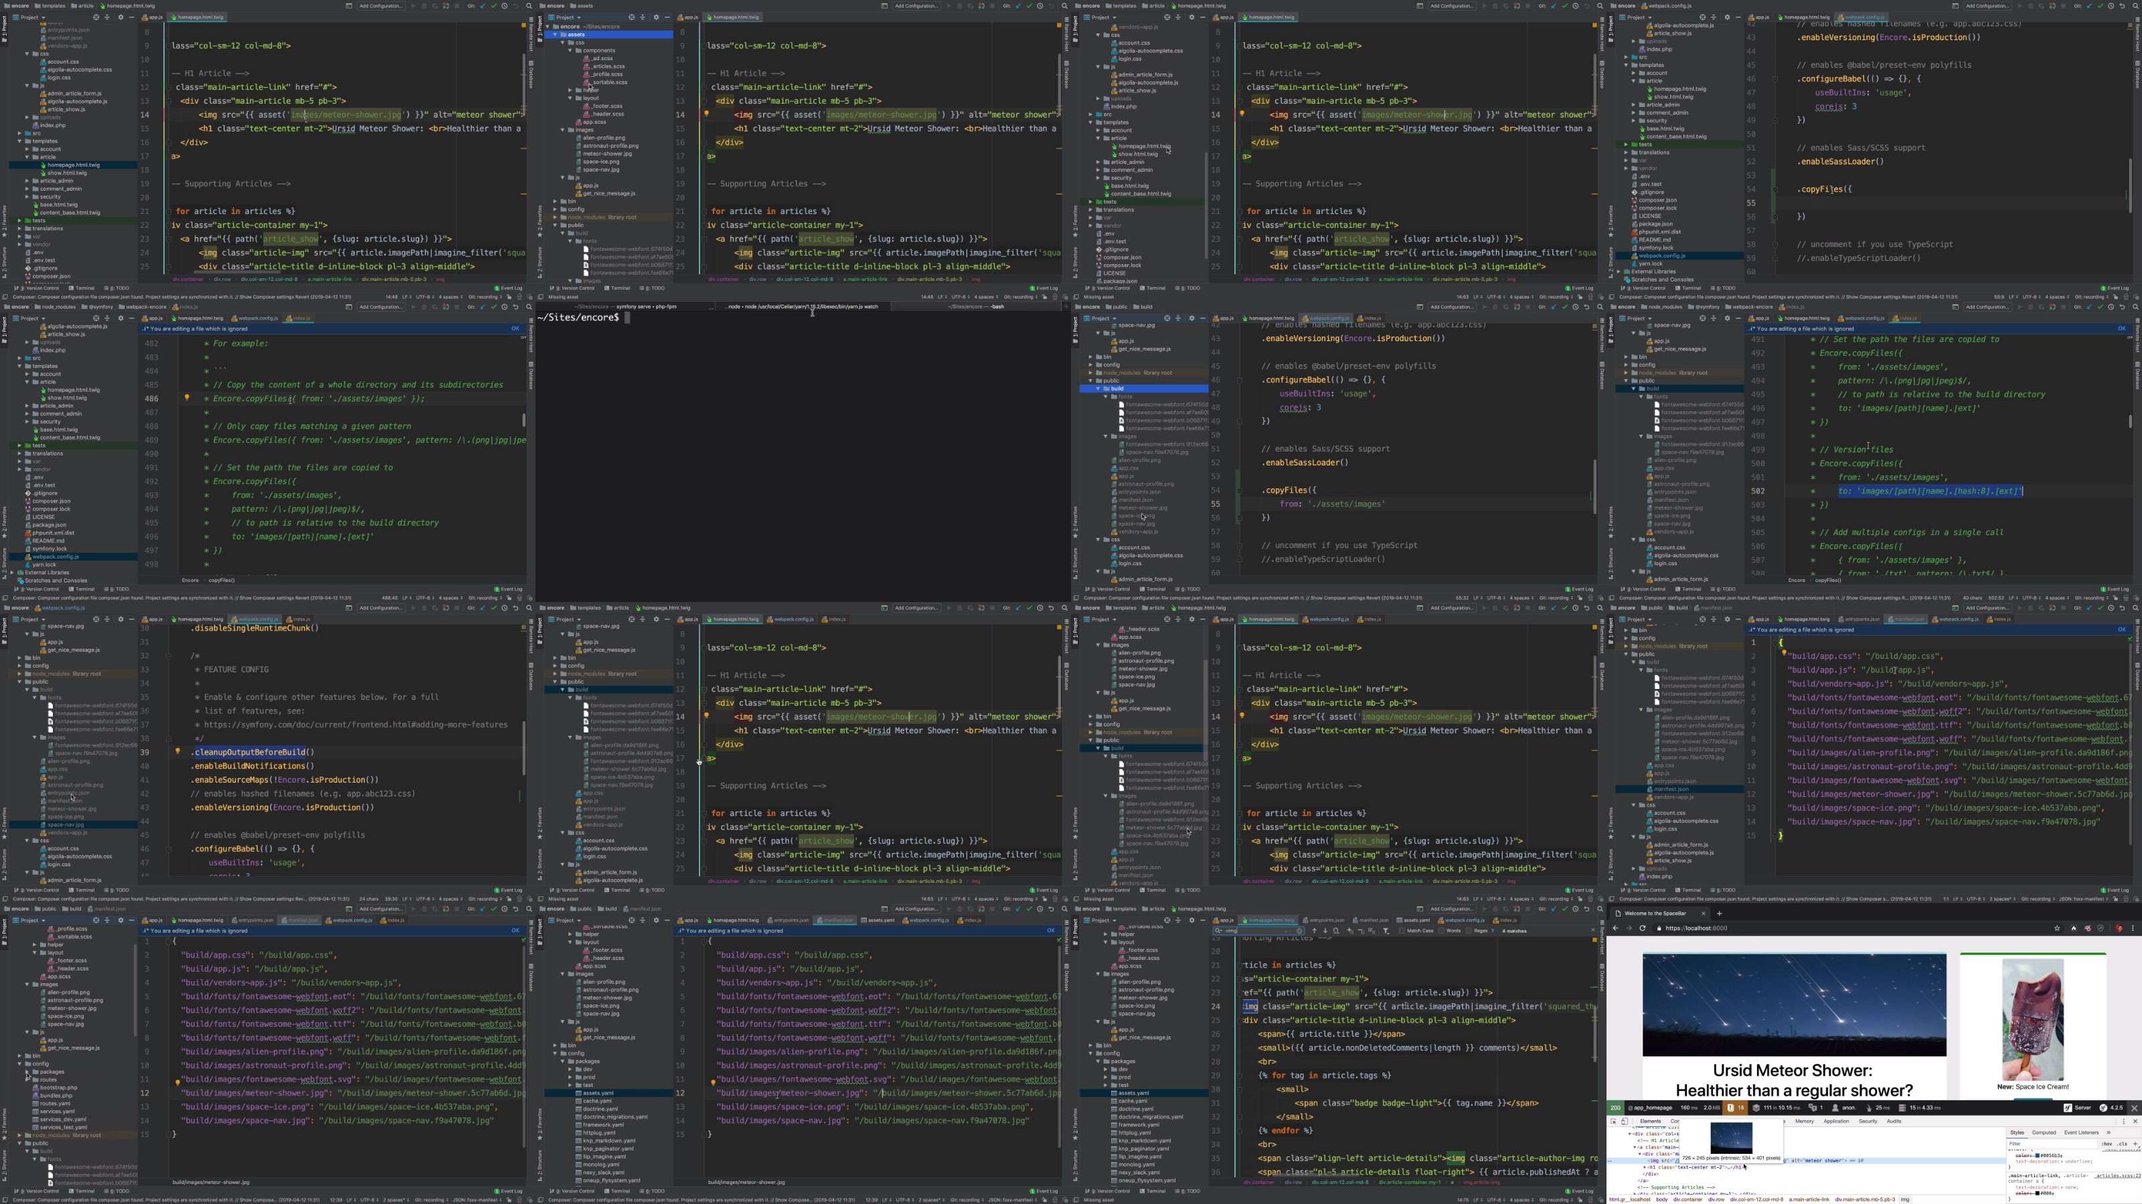2142x1204 pixels.
Task: Click the Regex help question mark
Action: 1493,930
